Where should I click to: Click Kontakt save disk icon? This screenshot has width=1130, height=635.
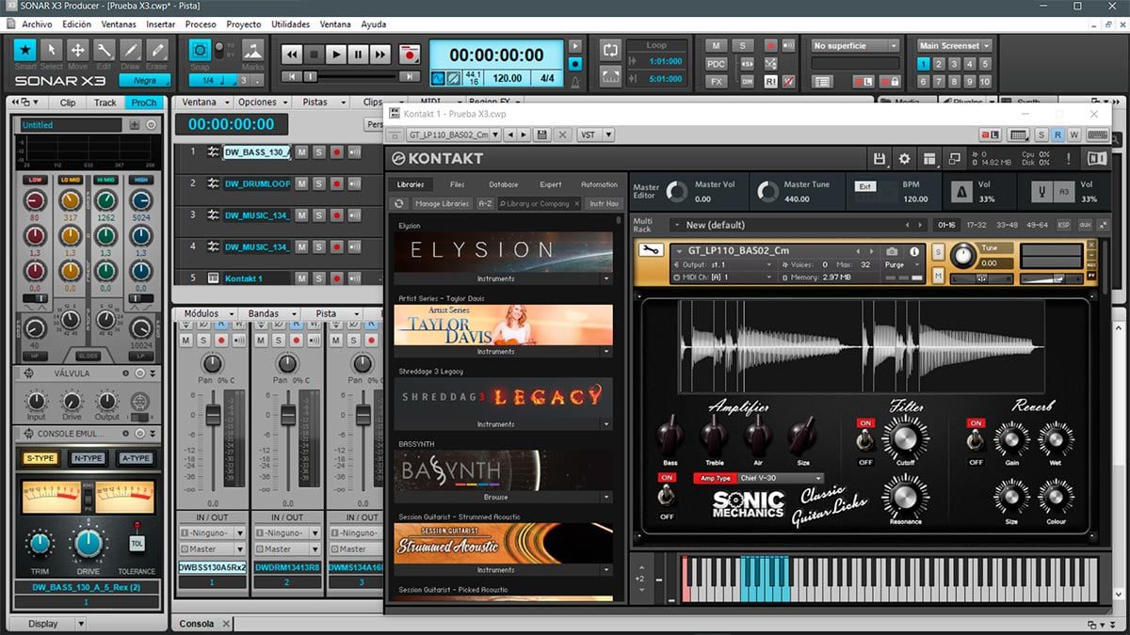click(880, 159)
